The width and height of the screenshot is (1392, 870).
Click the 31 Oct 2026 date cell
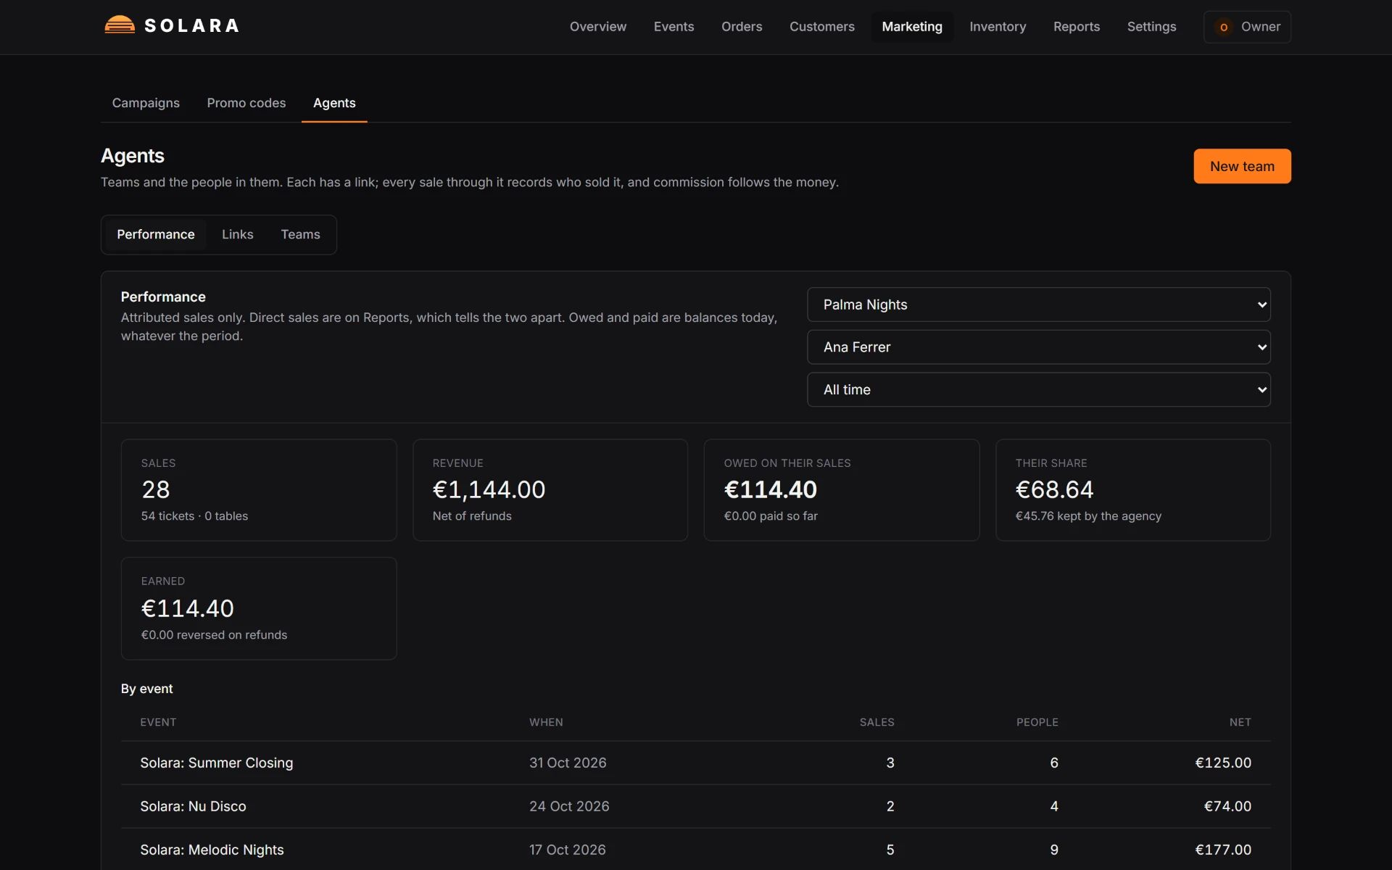click(568, 763)
